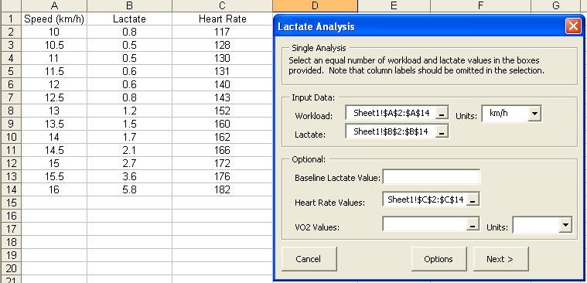Select the 'Lactate' header cell
This screenshot has width=587, height=283.
(x=129, y=19)
